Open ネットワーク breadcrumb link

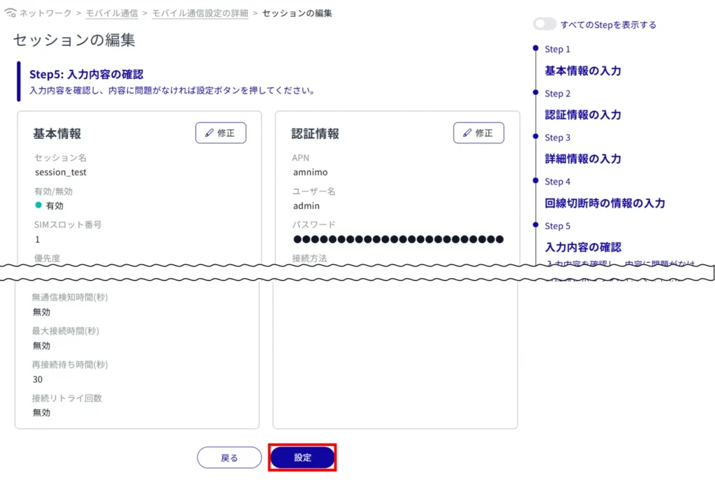coord(45,13)
